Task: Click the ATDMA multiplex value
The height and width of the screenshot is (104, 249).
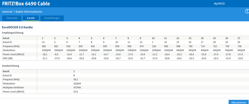Action: click(77, 88)
